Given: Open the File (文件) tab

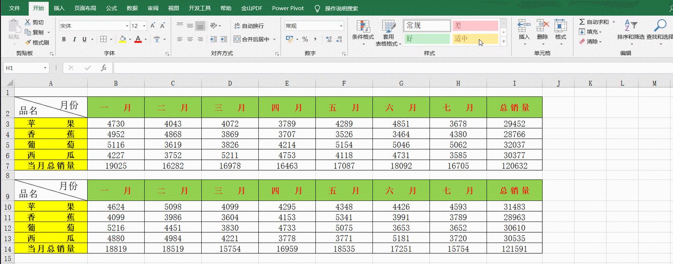Looking at the screenshot, I should (x=14, y=8).
